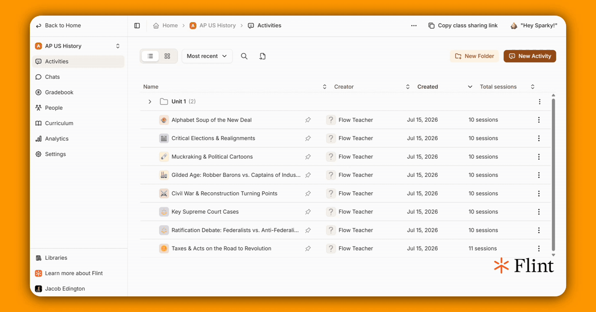This screenshot has height=312, width=596.
Task: Sort by the Name column arrows
Action: 324,87
